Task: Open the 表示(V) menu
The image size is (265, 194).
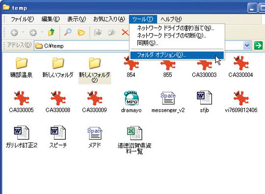Action: (77, 19)
